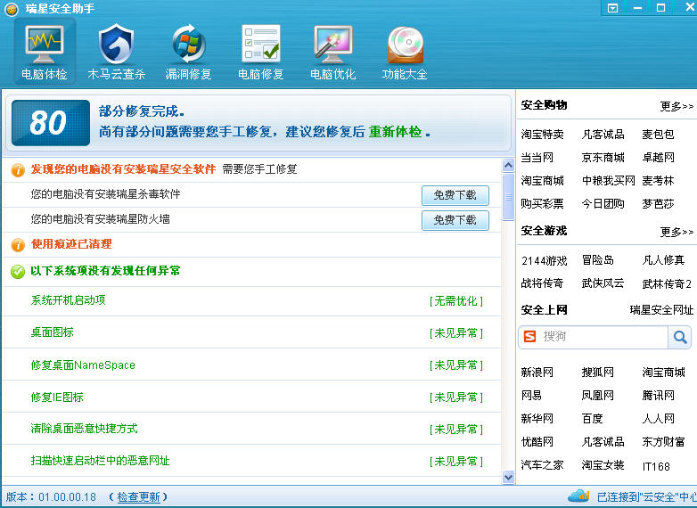Open the 购买彩票 link

(x=542, y=204)
